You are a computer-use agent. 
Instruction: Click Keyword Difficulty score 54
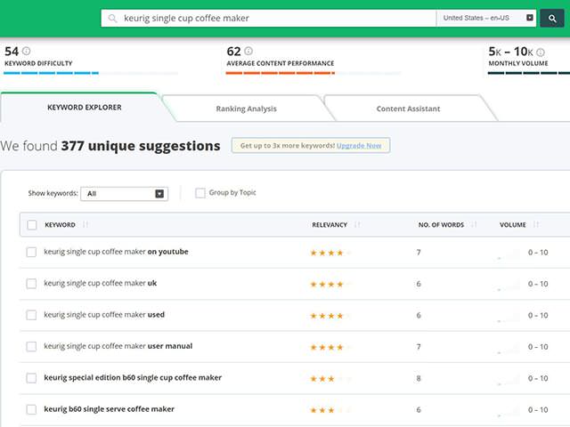coord(12,52)
